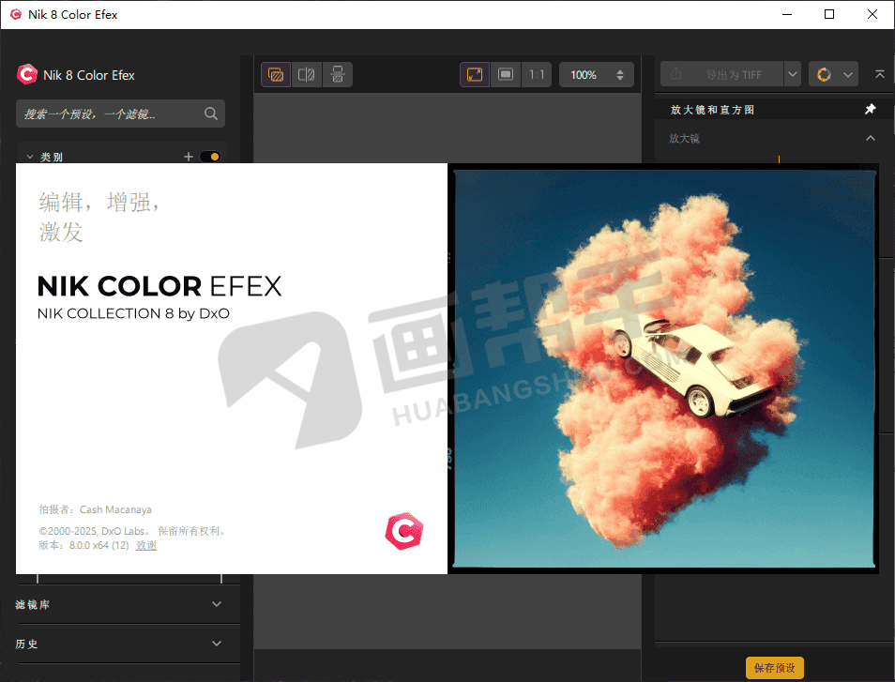Click the search magnifier icon
This screenshot has height=682, width=895.
(x=211, y=114)
